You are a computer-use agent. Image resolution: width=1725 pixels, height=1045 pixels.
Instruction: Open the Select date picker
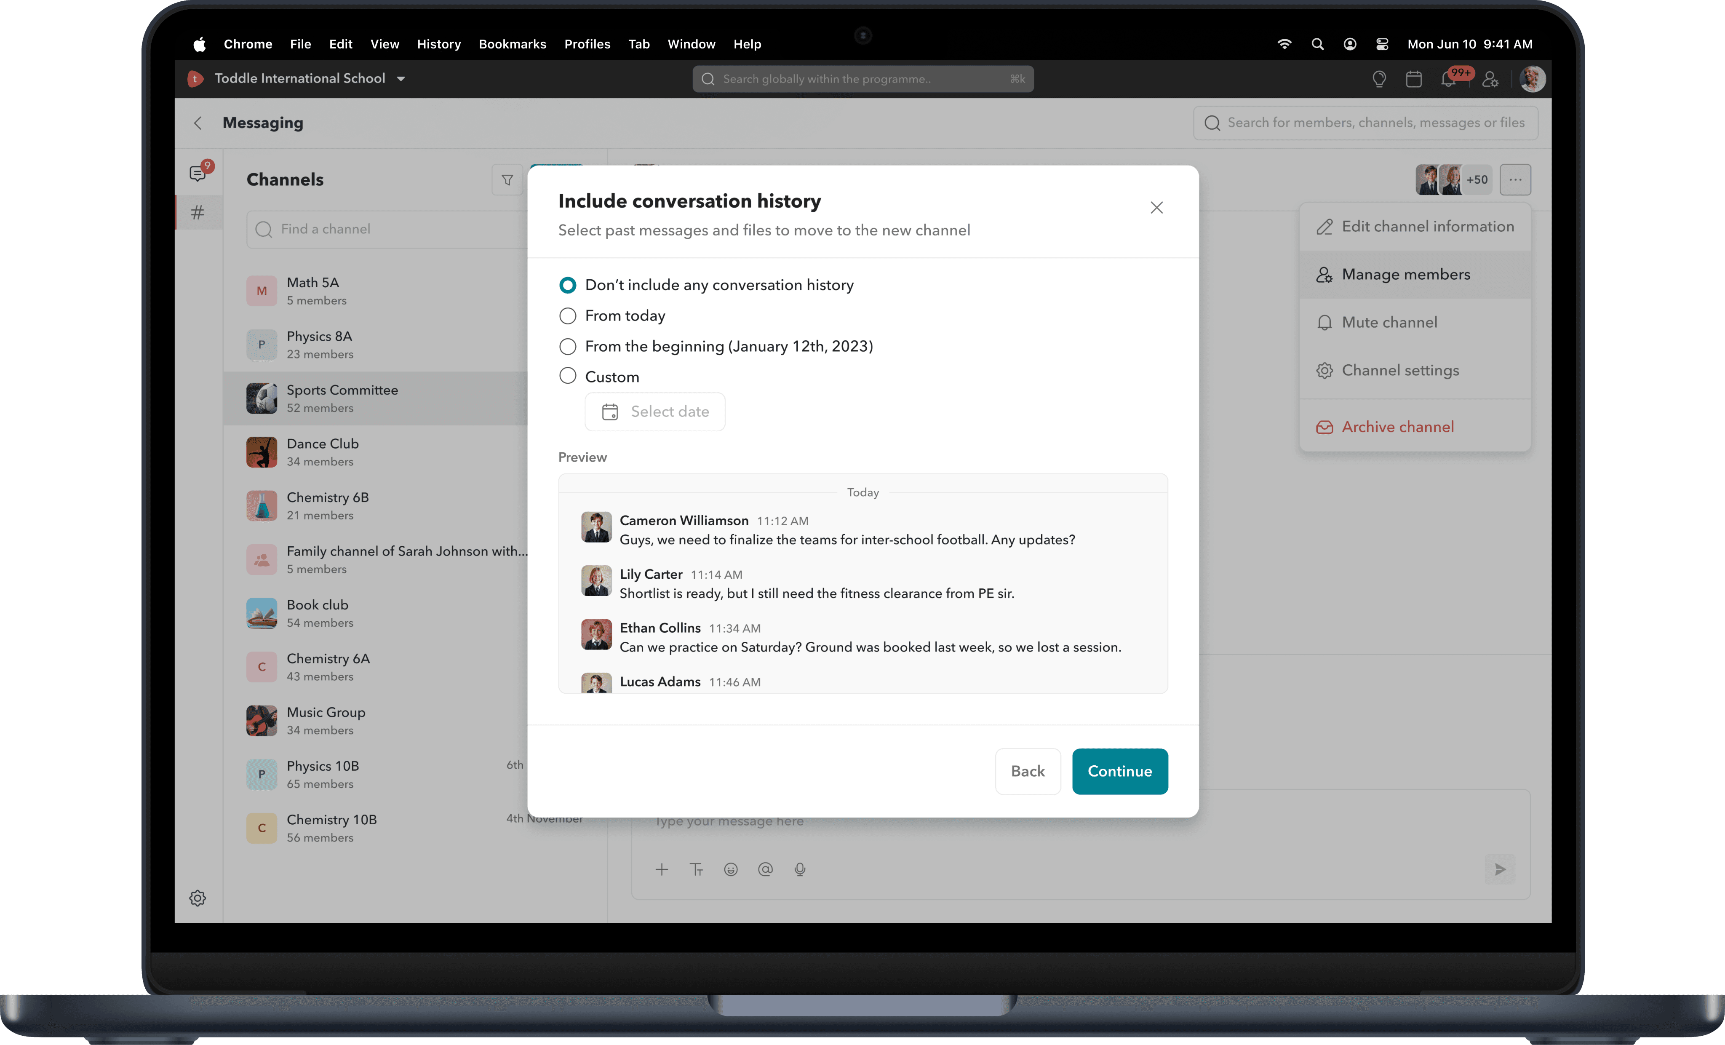(655, 412)
